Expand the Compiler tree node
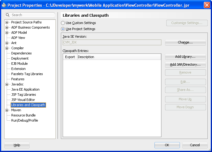Image resolution: width=212 pixels, height=152 pixels. 7,48
